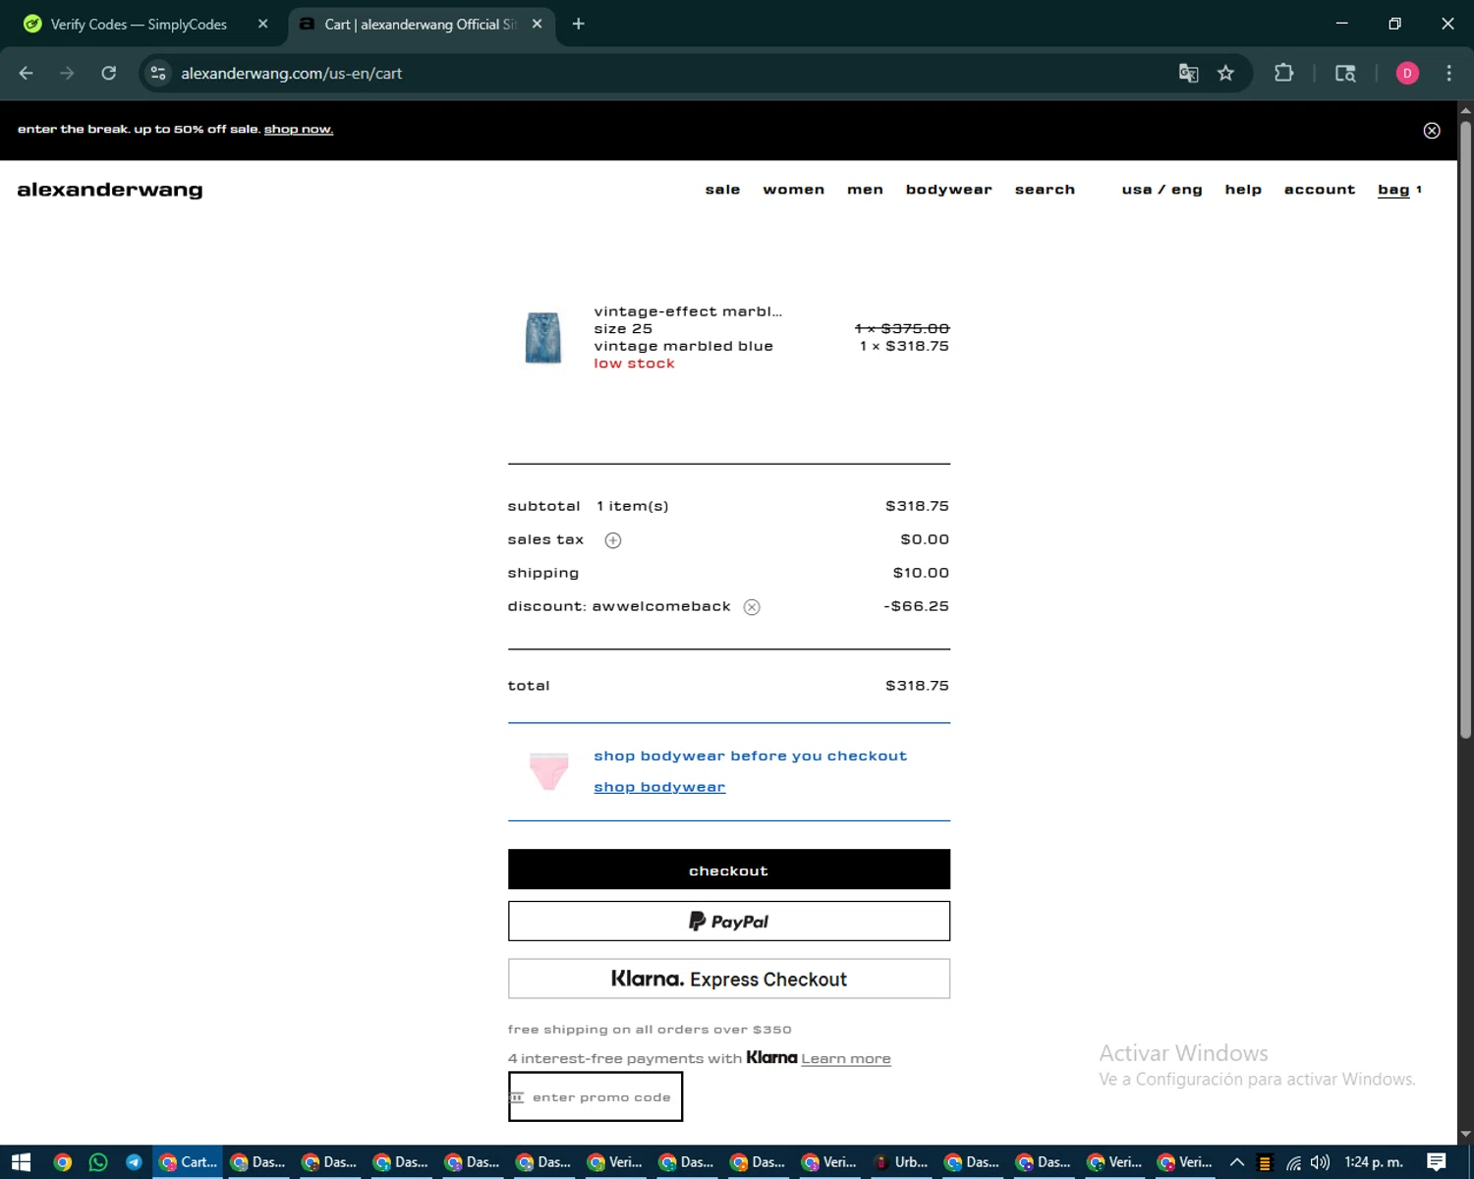
Task: Follow the shop now sale link
Action: pos(299,130)
